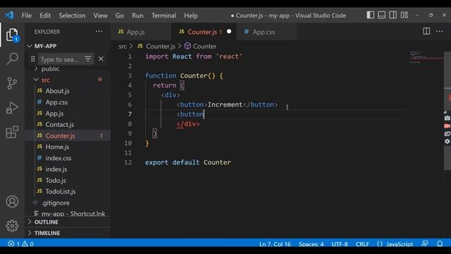Open TodoList.js in the file tree
451x254 pixels.
tap(61, 191)
